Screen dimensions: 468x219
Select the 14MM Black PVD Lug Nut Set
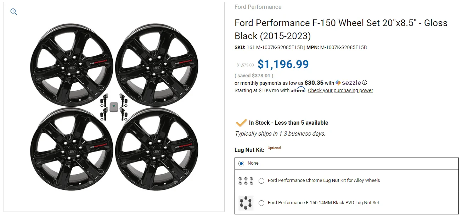(261, 203)
